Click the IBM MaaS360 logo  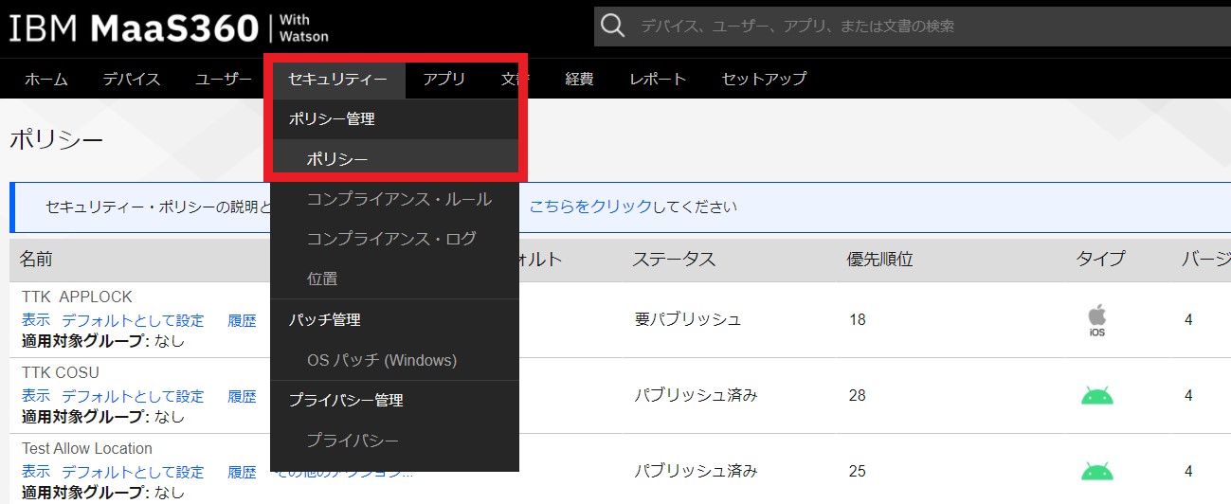coord(169,27)
